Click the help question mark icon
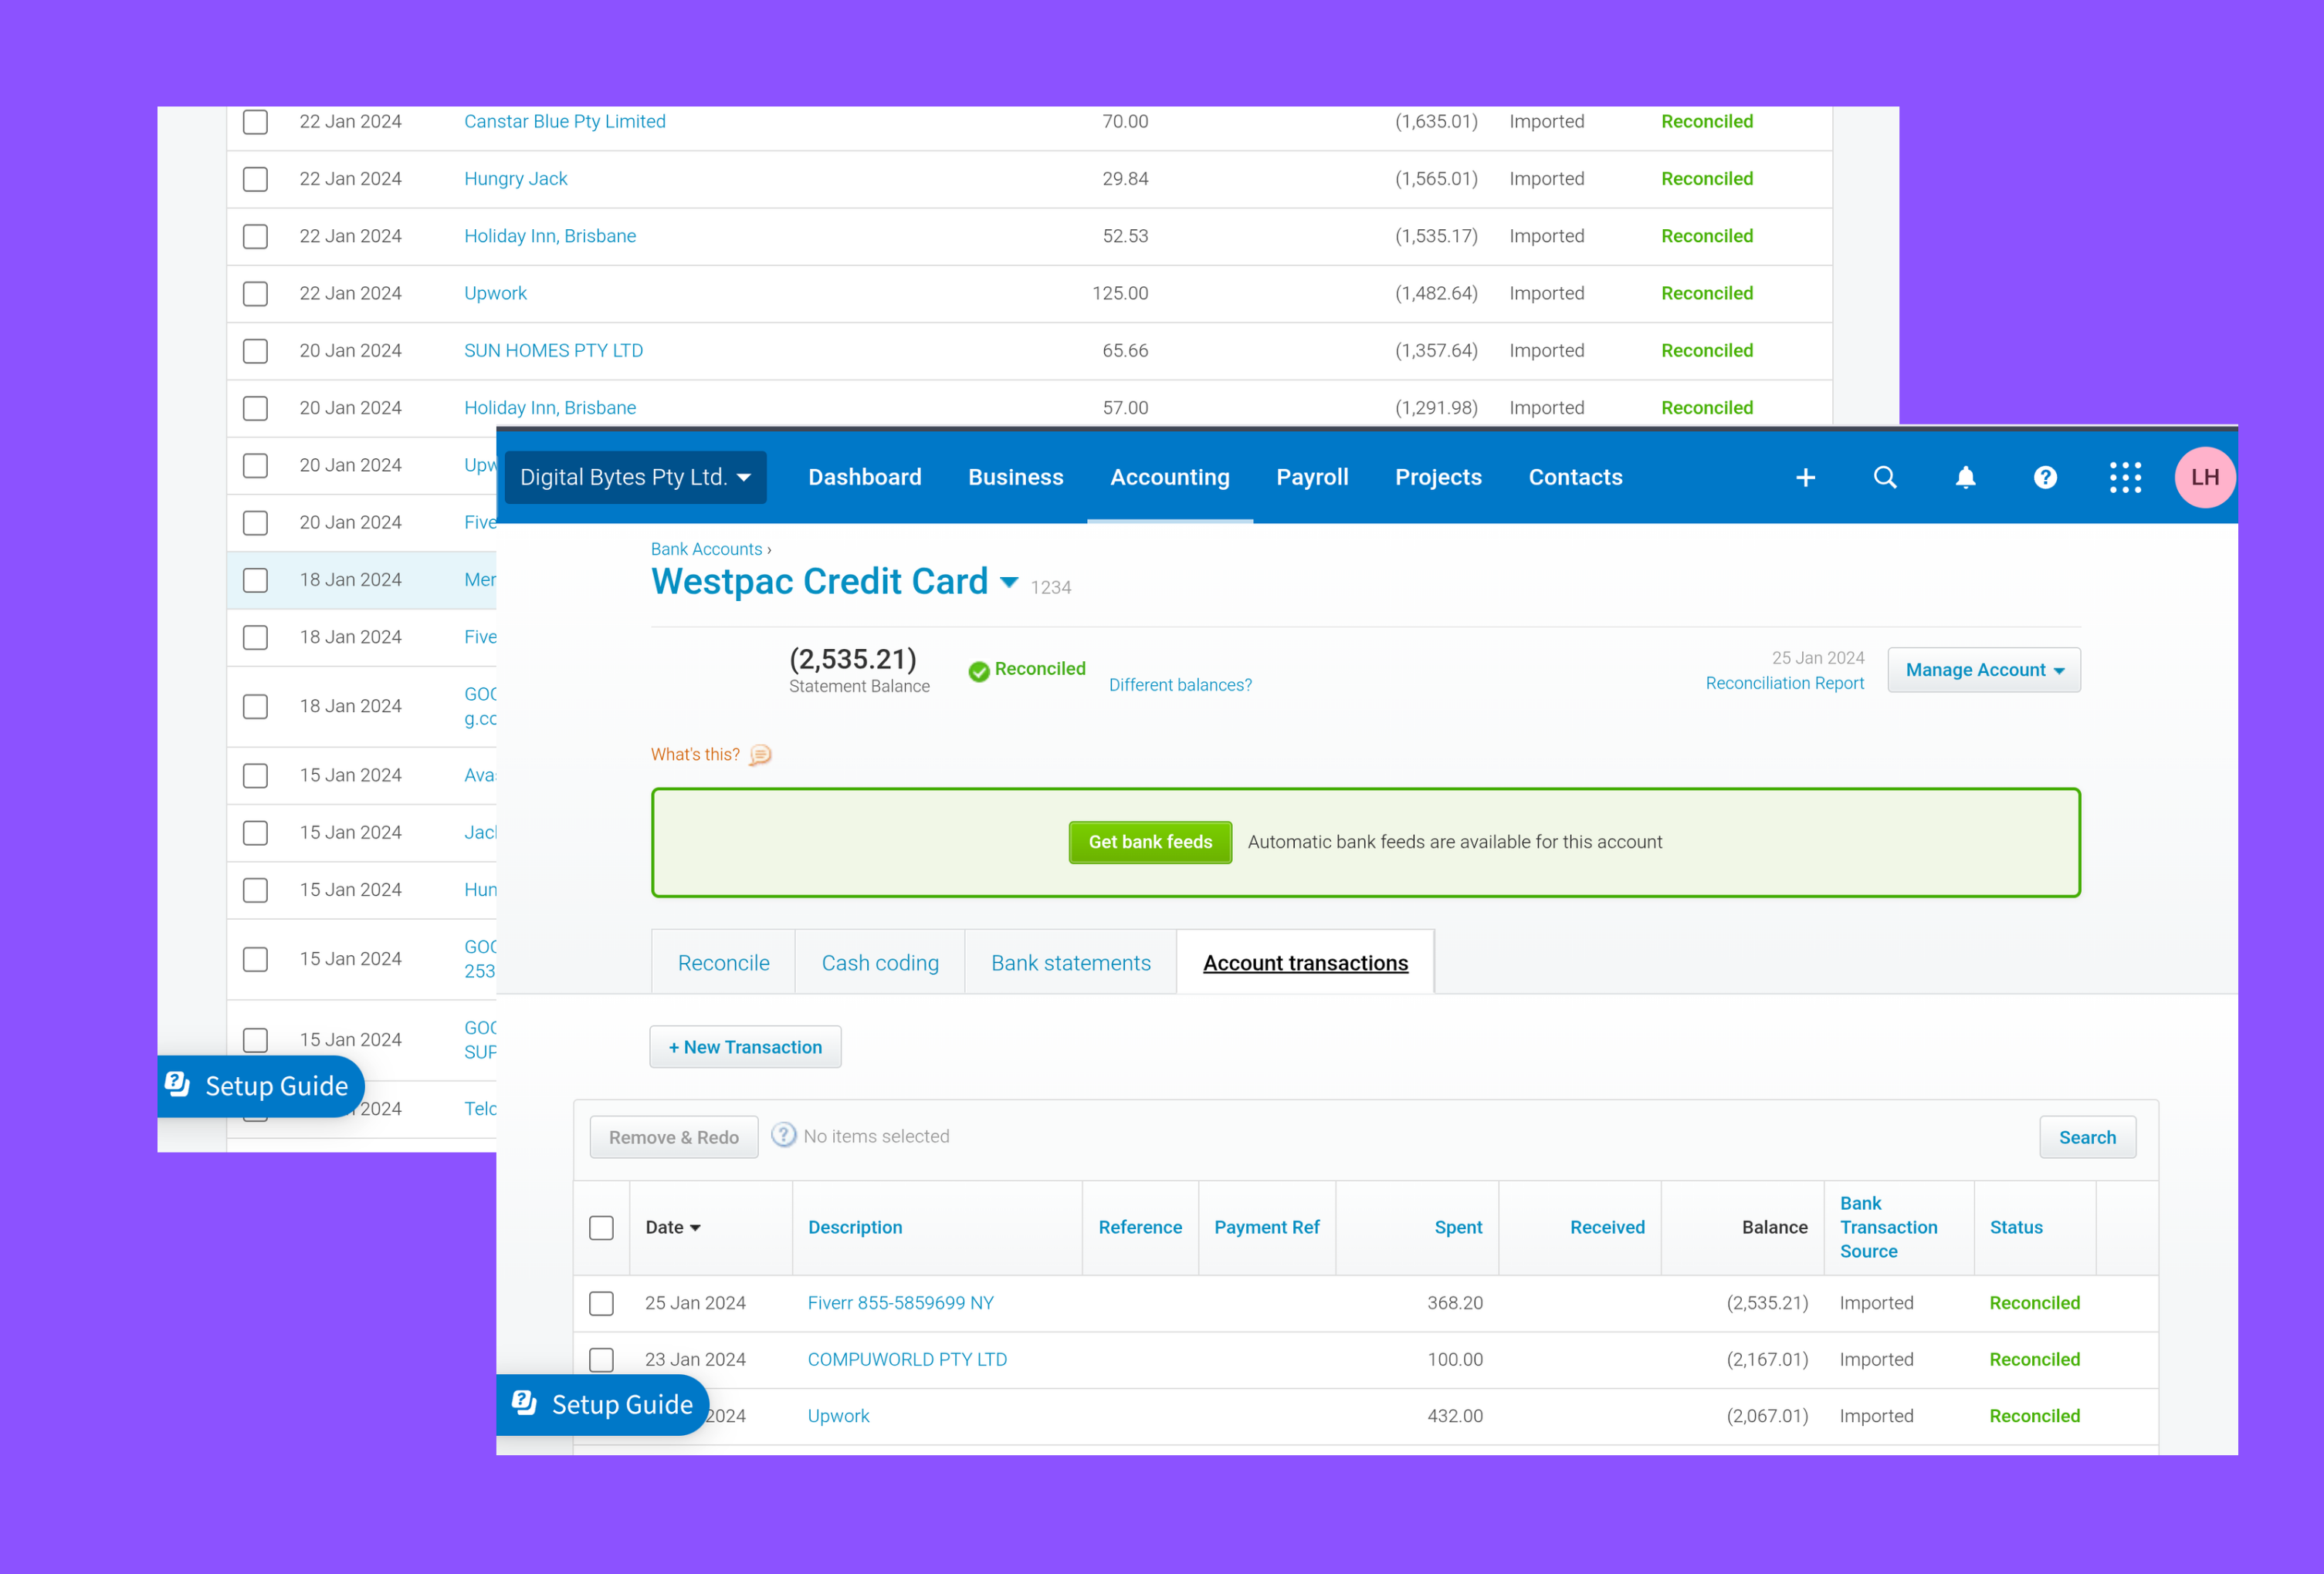Image resolution: width=2324 pixels, height=1574 pixels. pyautogui.click(x=2045, y=478)
